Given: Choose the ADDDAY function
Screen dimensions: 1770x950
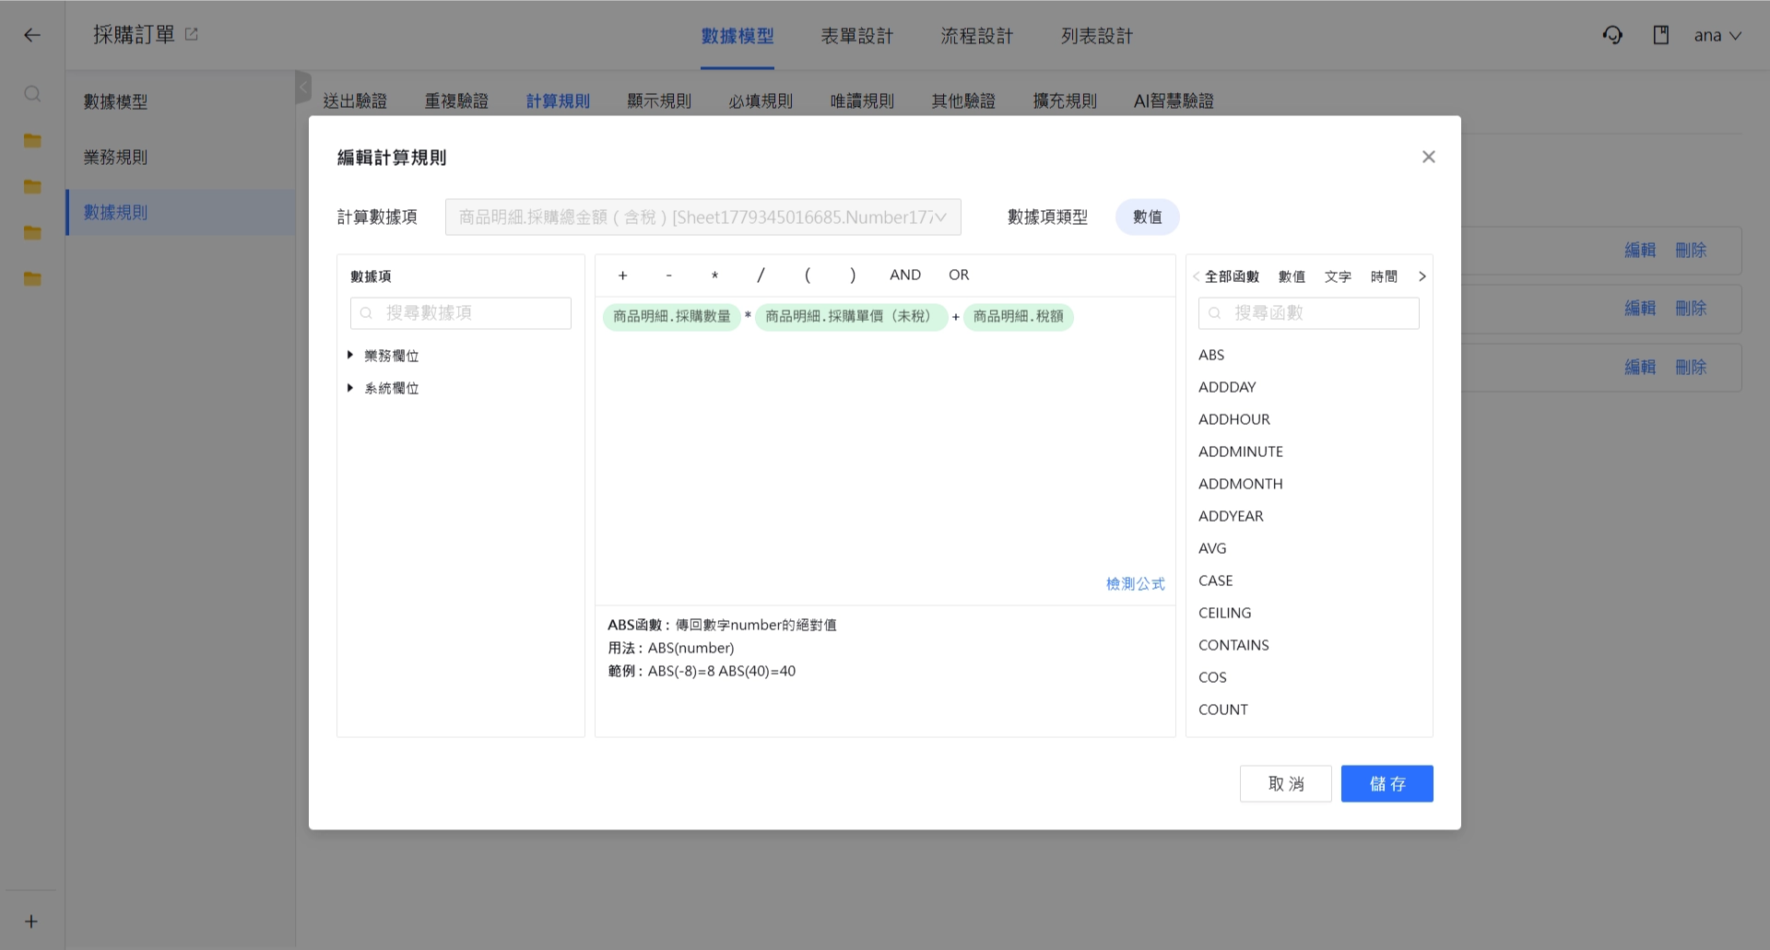Looking at the screenshot, I should [1227, 387].
